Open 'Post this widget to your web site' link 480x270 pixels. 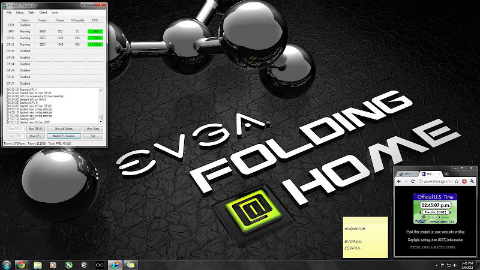(x=435, y=232)
